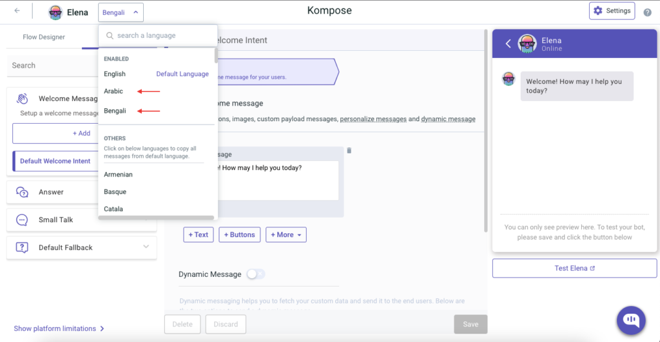This screenshot has height=342, width=660.
Task: Open the + More dropdown
Action: [286, 234]
